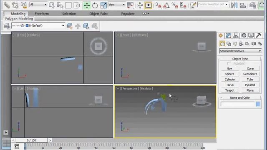Screen dimensions: 267x150
Task: Choose Rectangular Selection Region tool
Action: (68, 5)
